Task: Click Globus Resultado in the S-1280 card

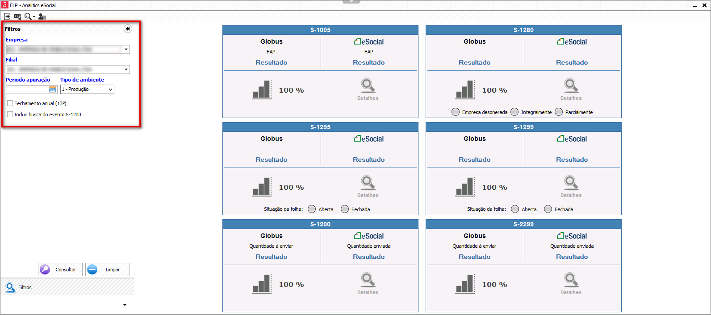Action: point(475,62)
